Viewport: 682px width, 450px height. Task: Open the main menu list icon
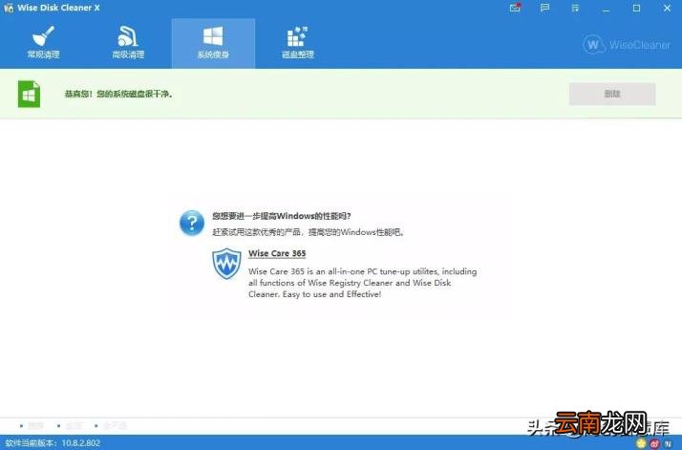click(575, 8)
